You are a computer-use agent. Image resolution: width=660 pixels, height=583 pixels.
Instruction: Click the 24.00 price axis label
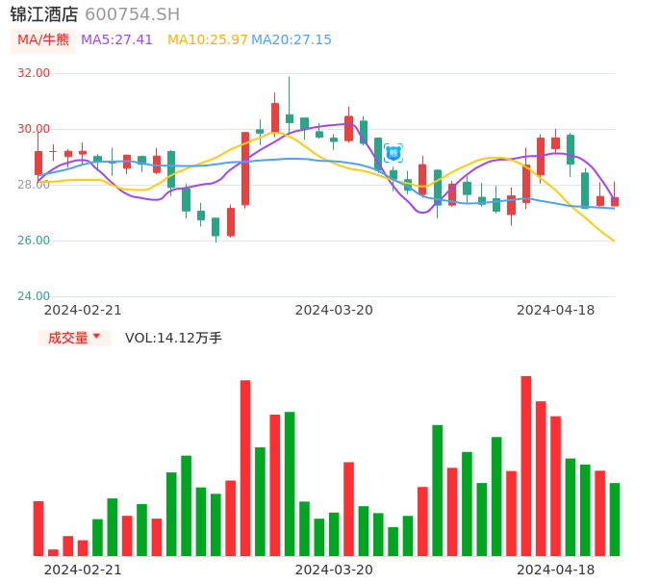pos(35,296)
